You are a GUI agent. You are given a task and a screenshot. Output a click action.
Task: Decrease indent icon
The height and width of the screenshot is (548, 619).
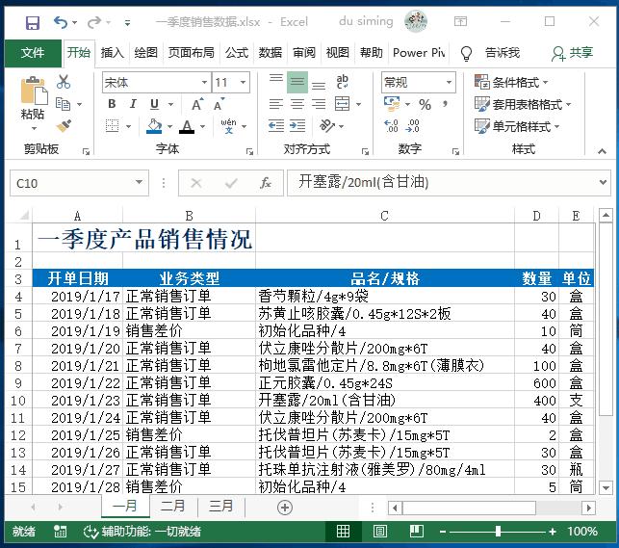tap(276, 126)
